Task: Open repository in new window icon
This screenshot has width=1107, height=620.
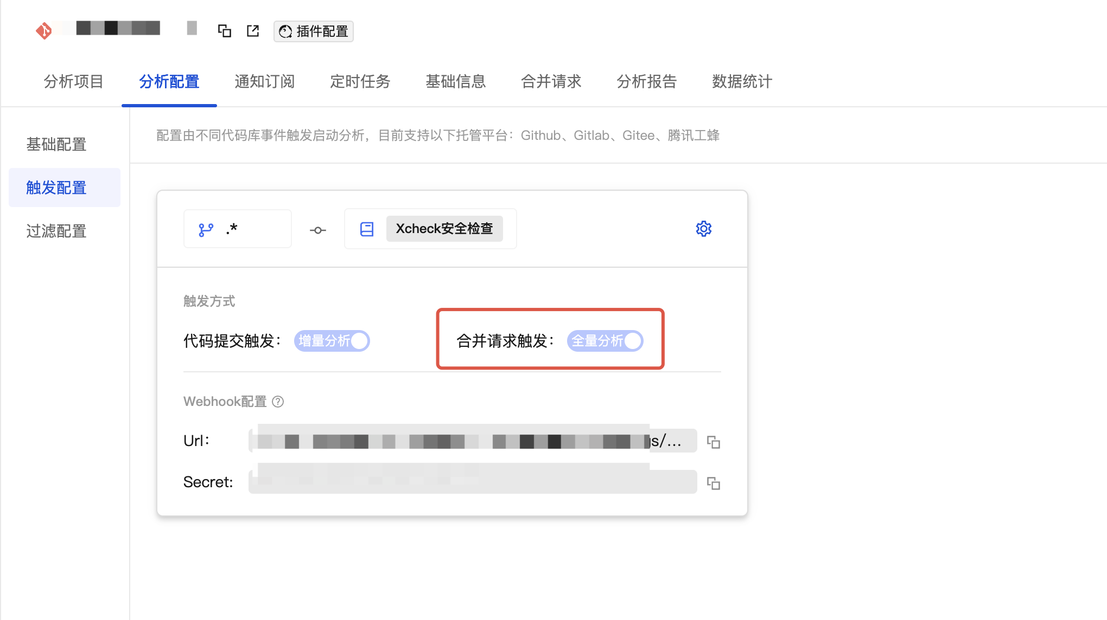Action: pos(253,31)
